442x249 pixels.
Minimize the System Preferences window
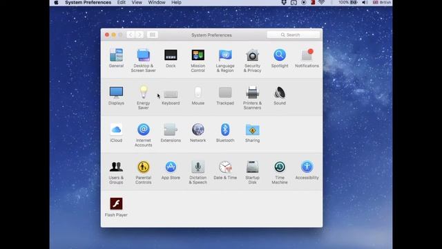point(113,35)
